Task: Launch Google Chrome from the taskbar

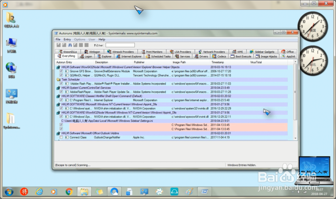Action: pos(69,192)
